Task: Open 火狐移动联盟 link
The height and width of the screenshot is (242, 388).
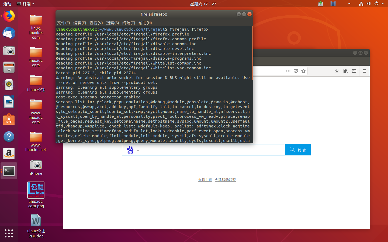Action: tap(225, 180)
